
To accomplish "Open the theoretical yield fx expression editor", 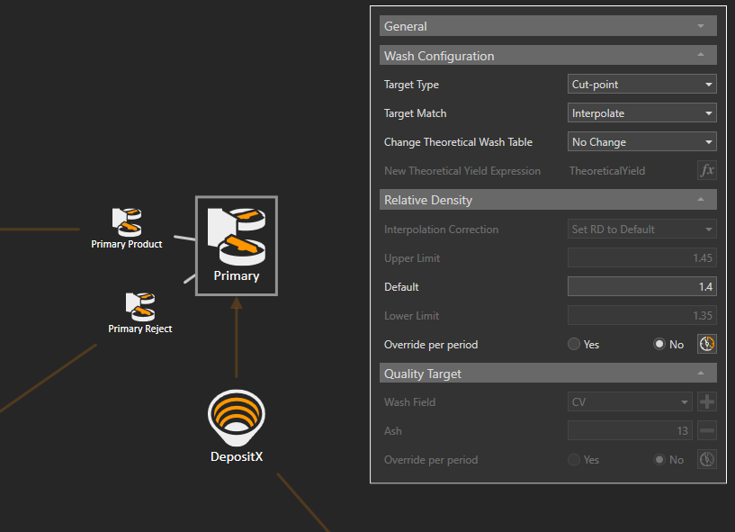I will coord(706,170).
